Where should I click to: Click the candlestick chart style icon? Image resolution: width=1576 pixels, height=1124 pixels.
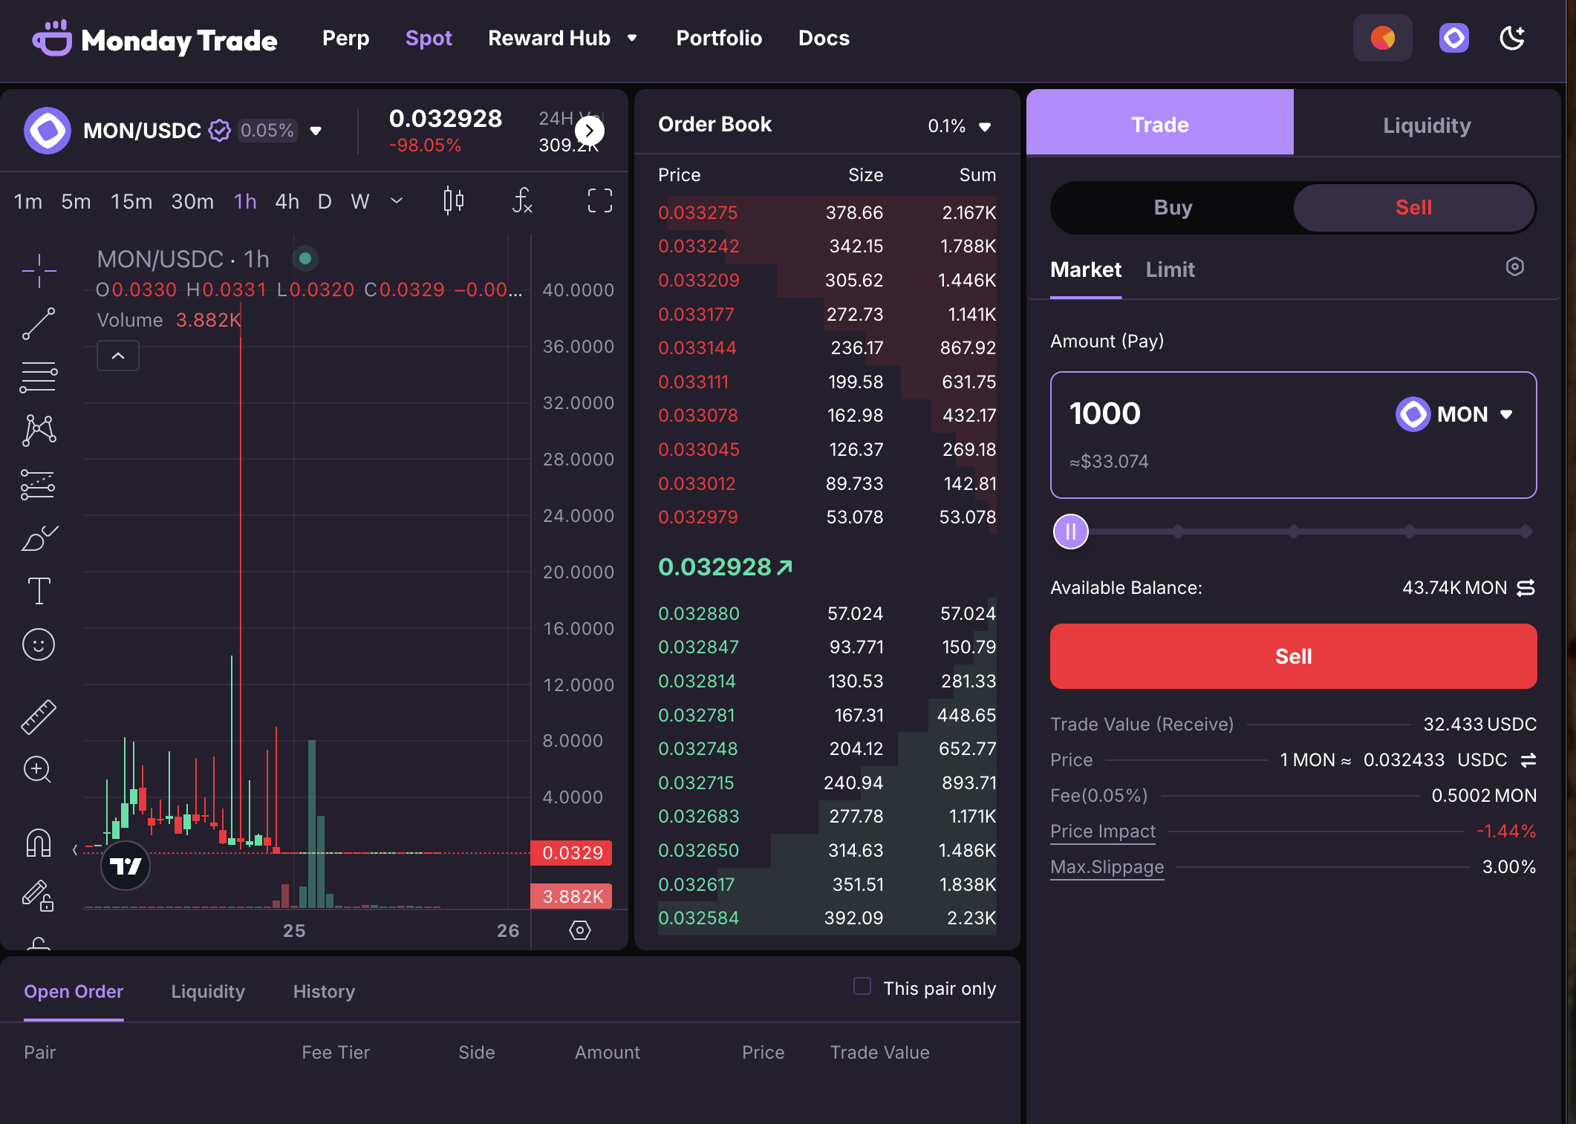coord(453,200)
